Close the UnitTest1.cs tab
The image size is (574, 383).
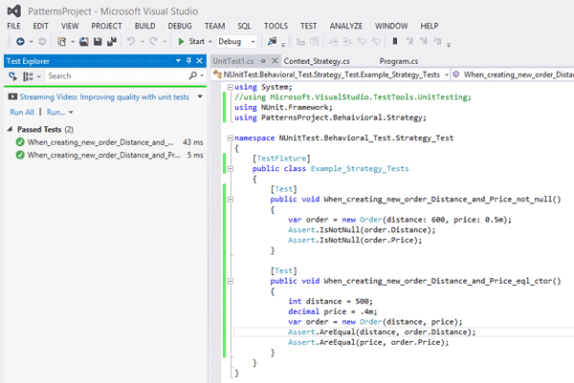click(275, 61)
